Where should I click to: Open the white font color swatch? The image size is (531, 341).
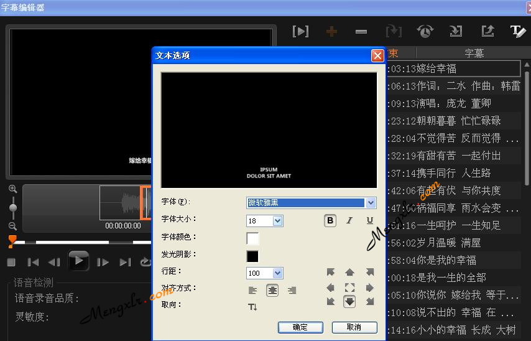click(252, 238)
